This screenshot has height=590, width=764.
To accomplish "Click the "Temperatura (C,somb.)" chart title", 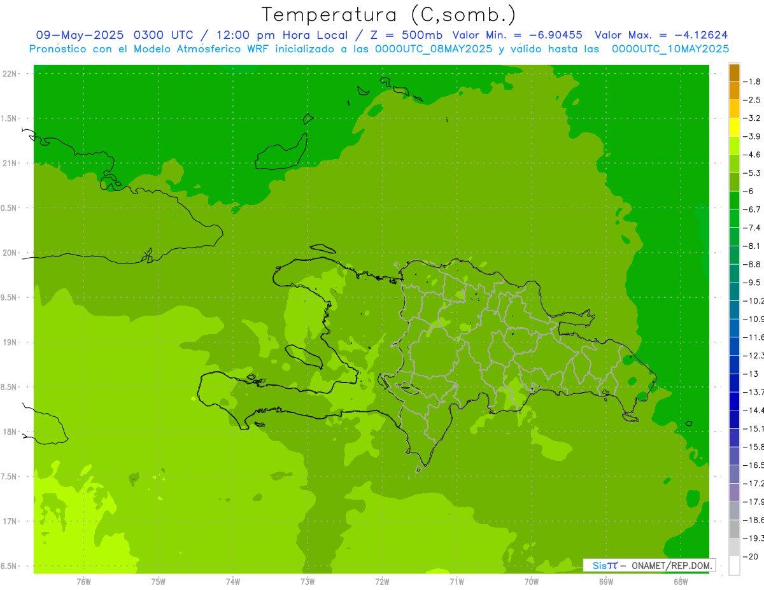I will coord(388,14).
